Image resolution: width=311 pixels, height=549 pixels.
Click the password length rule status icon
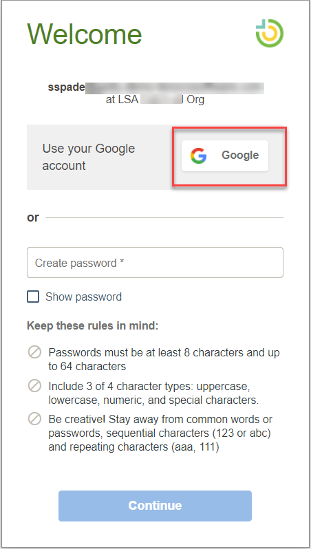tap(34, 352)
